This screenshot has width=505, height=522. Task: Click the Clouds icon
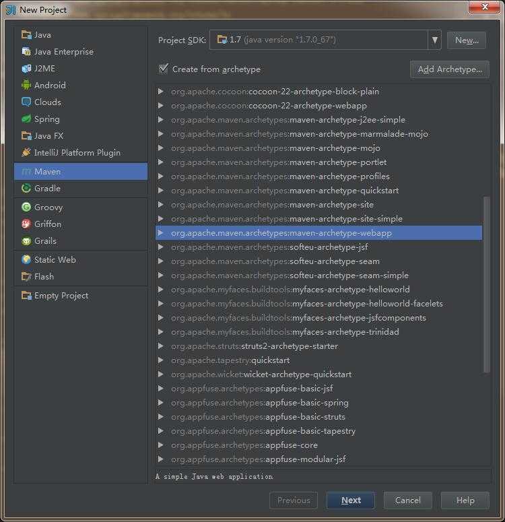(x=26, y=102)
